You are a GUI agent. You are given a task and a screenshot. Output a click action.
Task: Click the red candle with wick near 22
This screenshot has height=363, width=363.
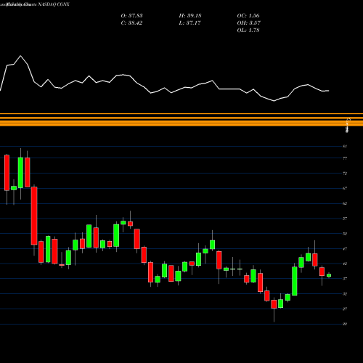274,304
